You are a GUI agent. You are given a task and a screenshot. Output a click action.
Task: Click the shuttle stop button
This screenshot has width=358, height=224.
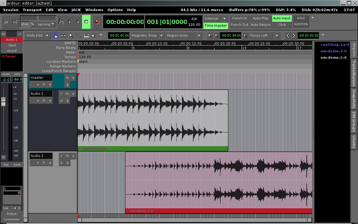[25, 24]
